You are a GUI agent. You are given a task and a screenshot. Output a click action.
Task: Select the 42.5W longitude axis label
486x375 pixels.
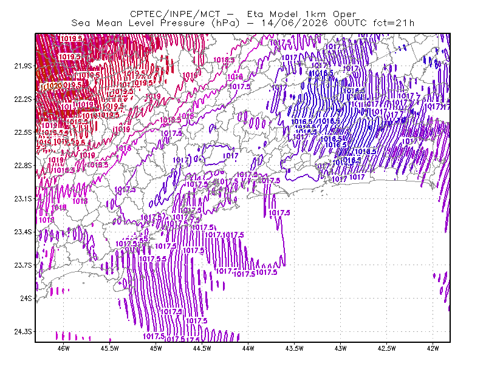coord(386,348)
